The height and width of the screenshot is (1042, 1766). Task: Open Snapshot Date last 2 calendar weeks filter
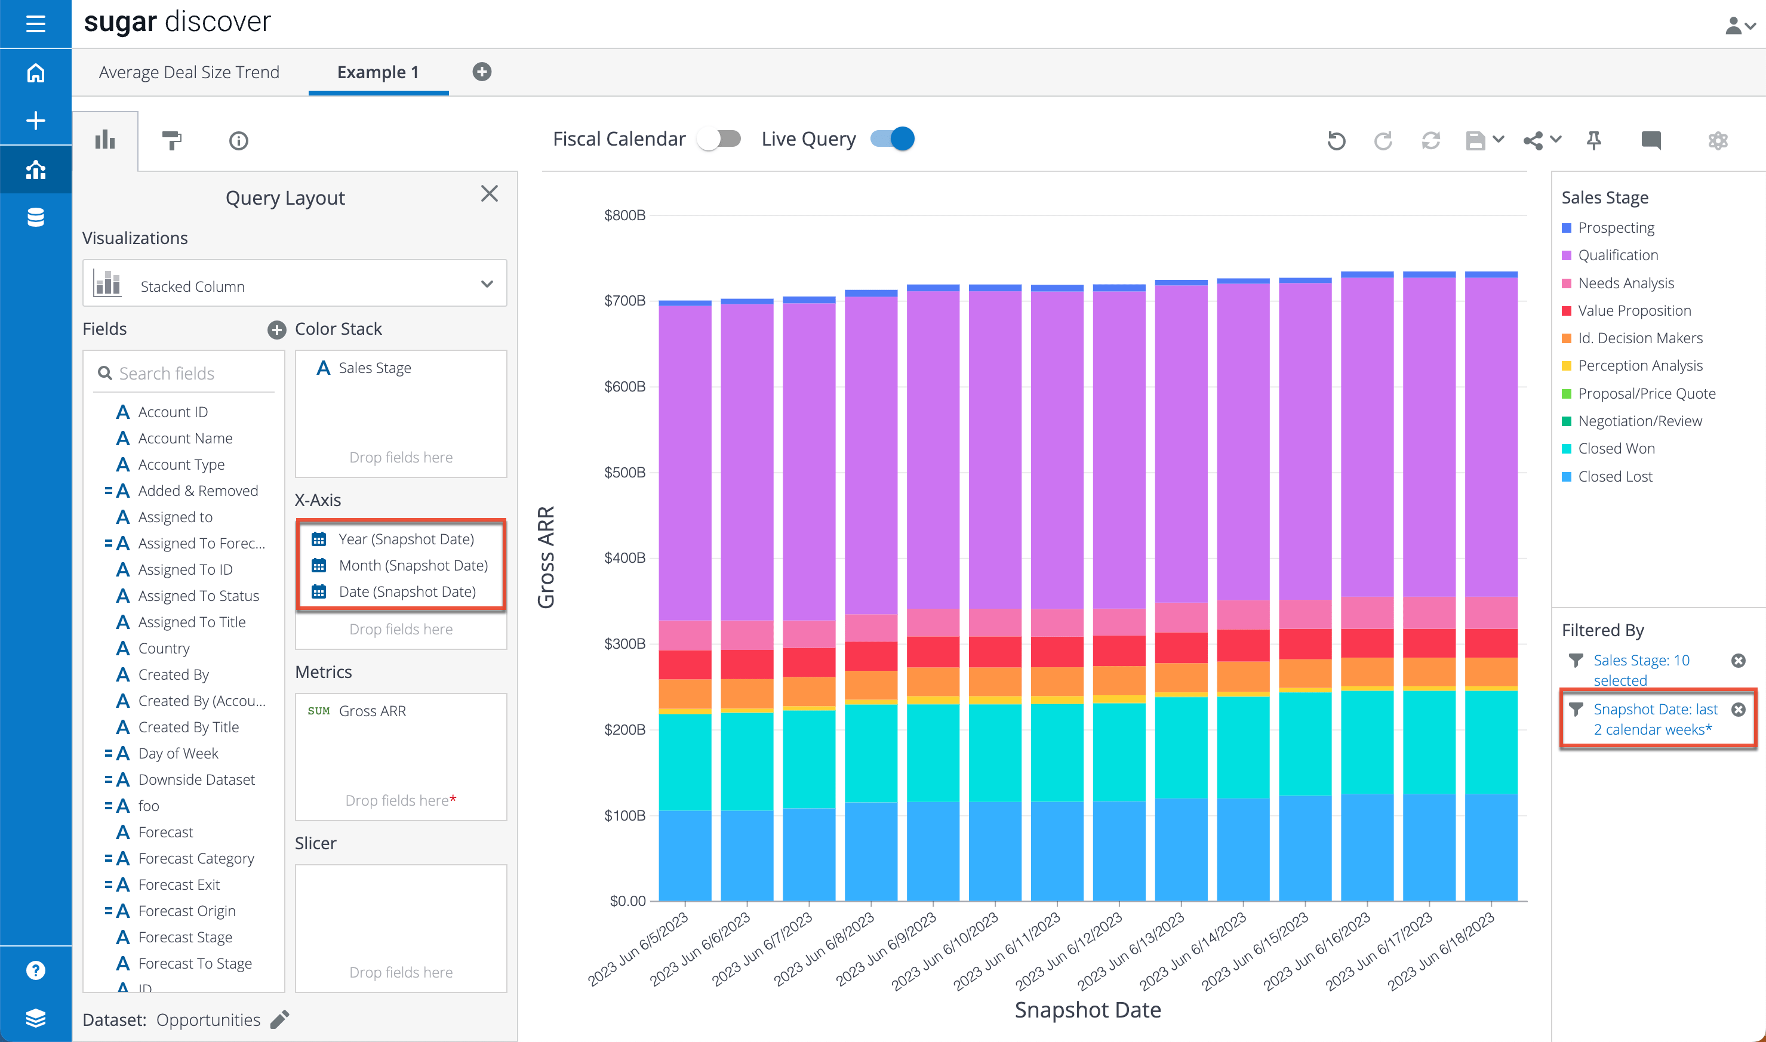point(1655,720)
